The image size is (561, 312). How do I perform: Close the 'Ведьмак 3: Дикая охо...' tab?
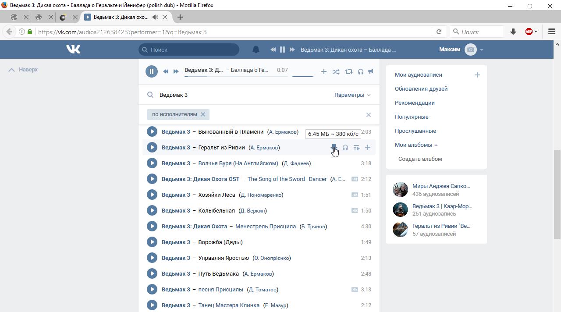coord(165,17)
